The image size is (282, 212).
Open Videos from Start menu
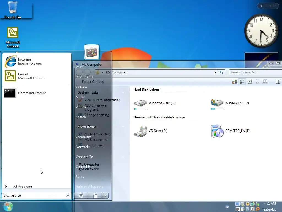[81, 107]
